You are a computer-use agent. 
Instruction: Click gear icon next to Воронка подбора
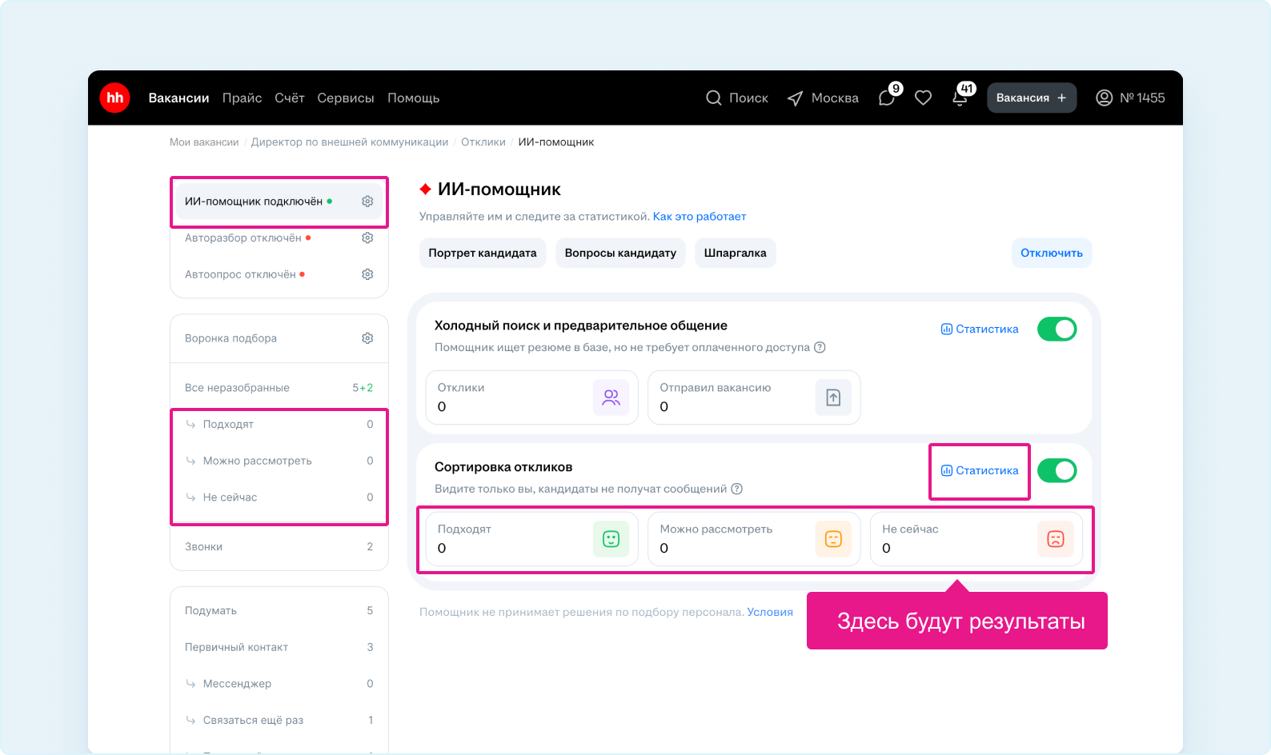[x=367, y=338]
